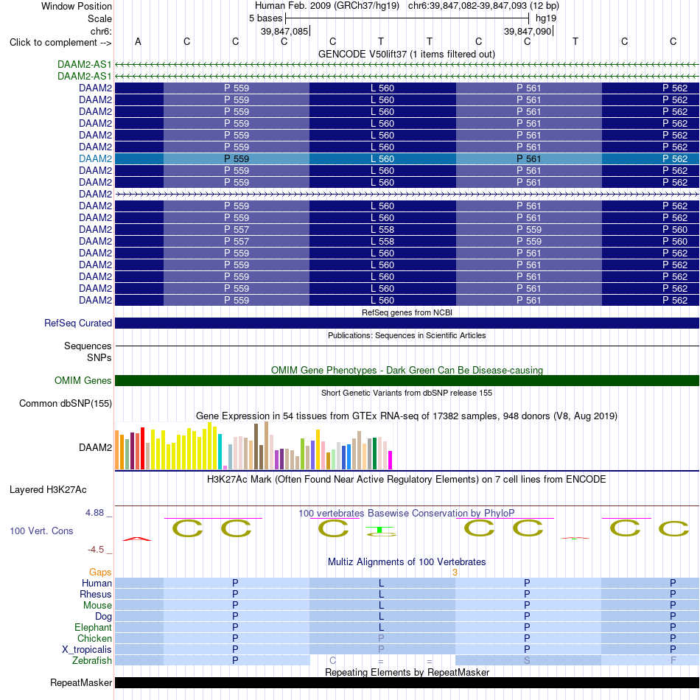700x700 pixels.
Task: Click the RepeatMasker track label
Action: 81,682
